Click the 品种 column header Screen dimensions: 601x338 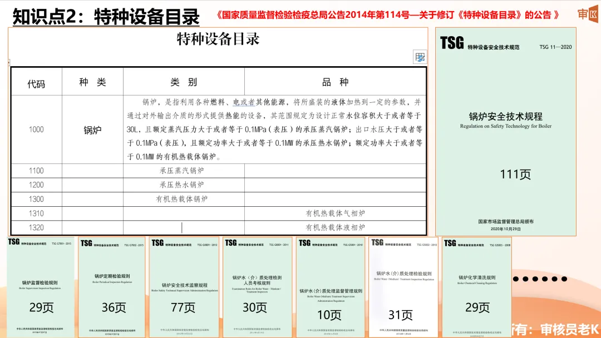click(x=336, y=82)
